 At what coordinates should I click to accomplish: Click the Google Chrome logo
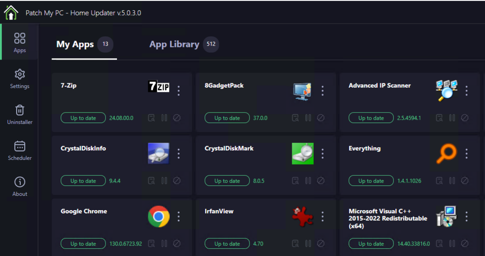(159, 216)
